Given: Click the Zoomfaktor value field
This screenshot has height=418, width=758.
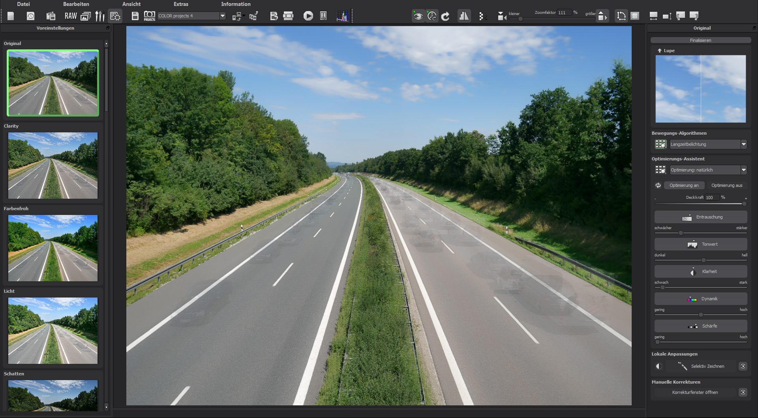Looking at the screenshot, I should click(565, 13).
